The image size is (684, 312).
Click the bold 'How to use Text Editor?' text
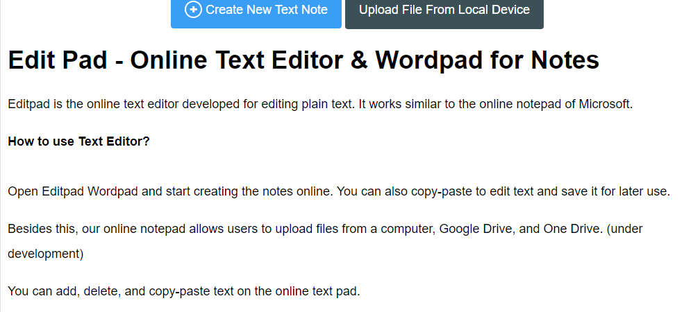tap(79, 141)
